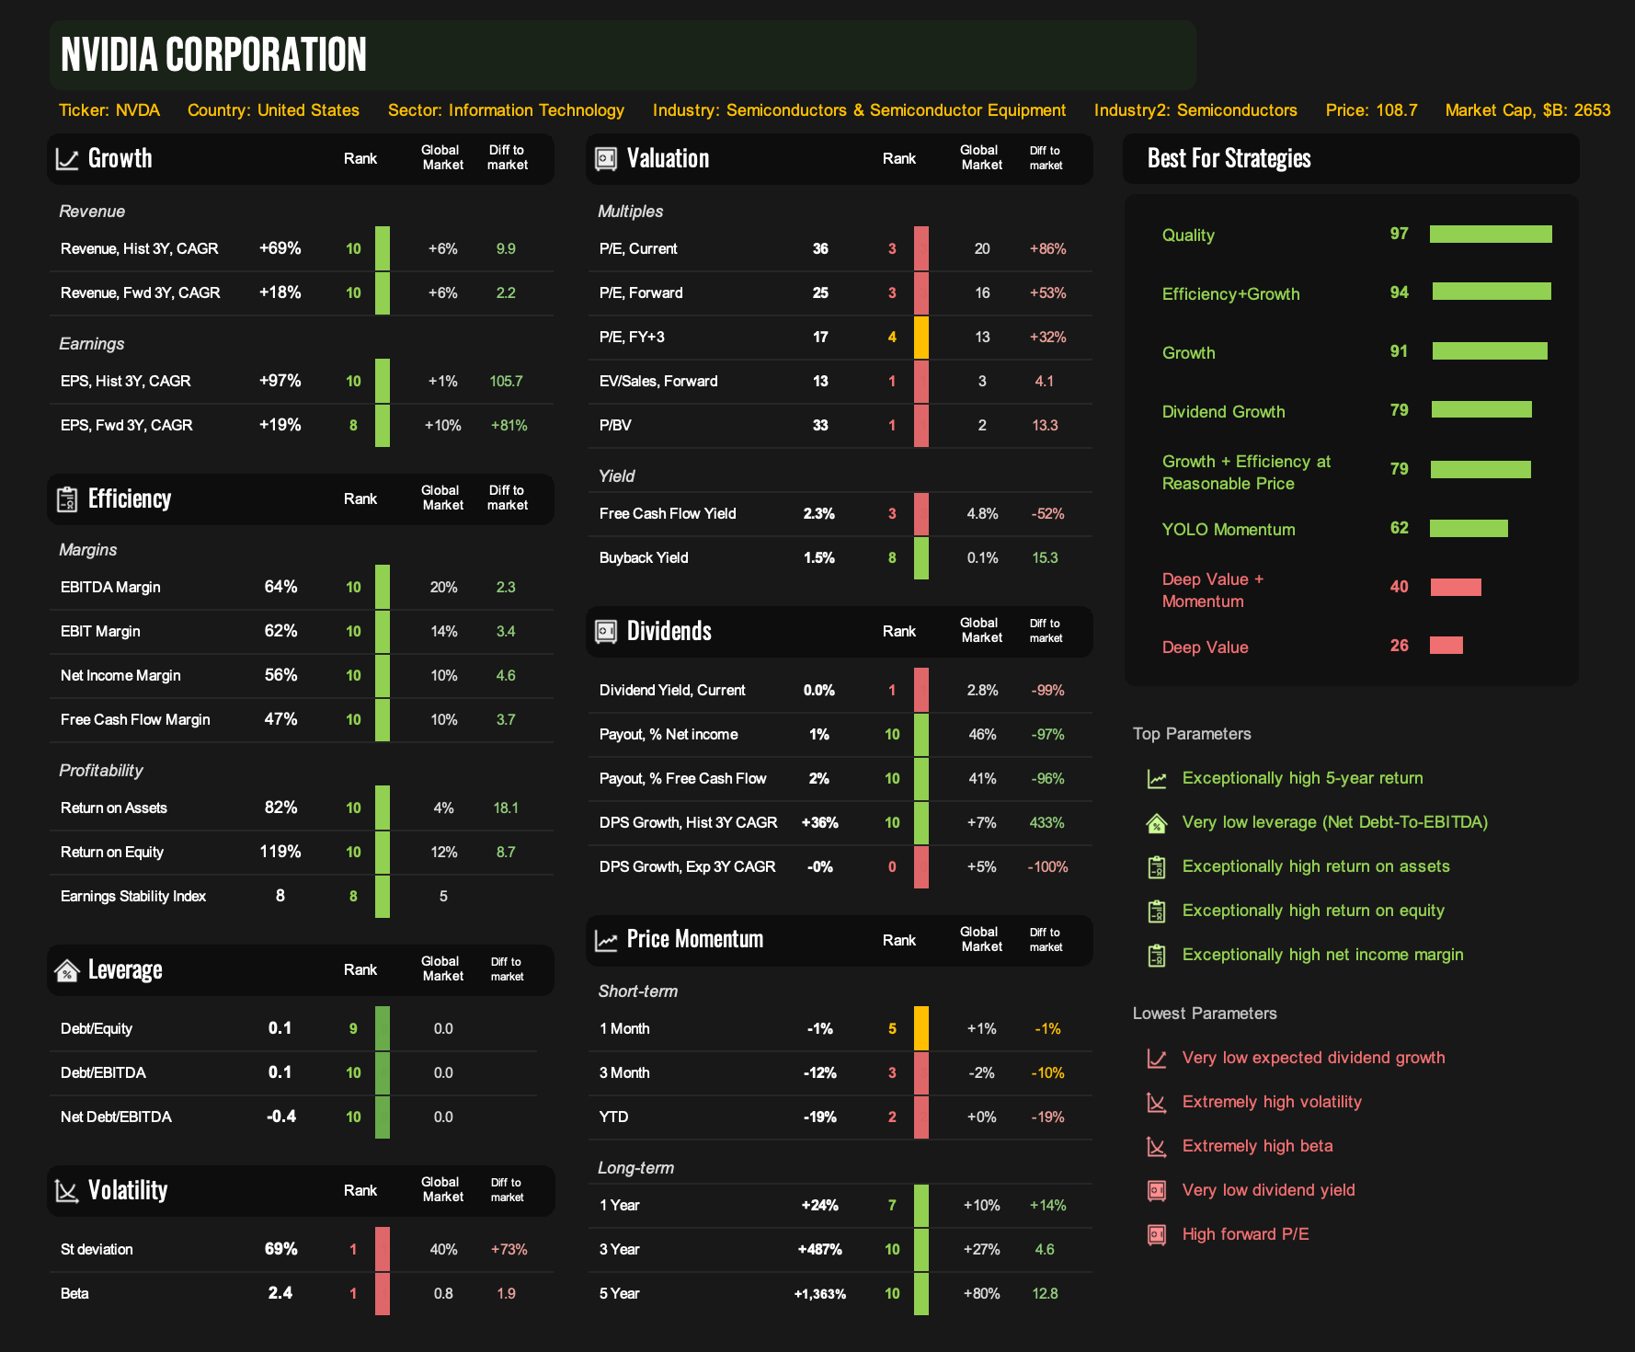1635x1352 pixels.
Task: Click icon beside Extremely high volatility
Action: [x=1157, y=1103]
